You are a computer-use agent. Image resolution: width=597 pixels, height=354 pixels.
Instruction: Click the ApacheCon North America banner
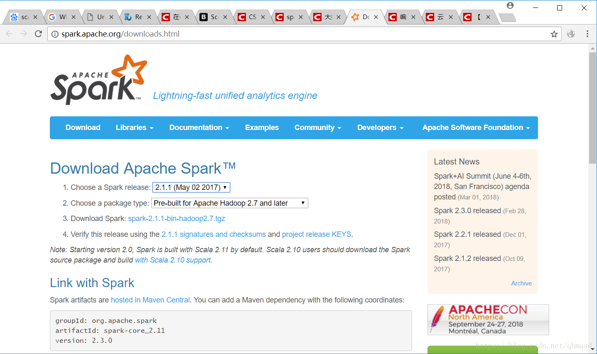pyautogui.click(x=488, y=320)
